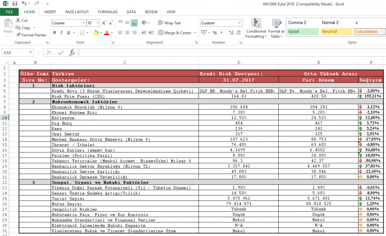386x236 pixels.
Task: Activate the Format Painter
Action: coord(31,35)
